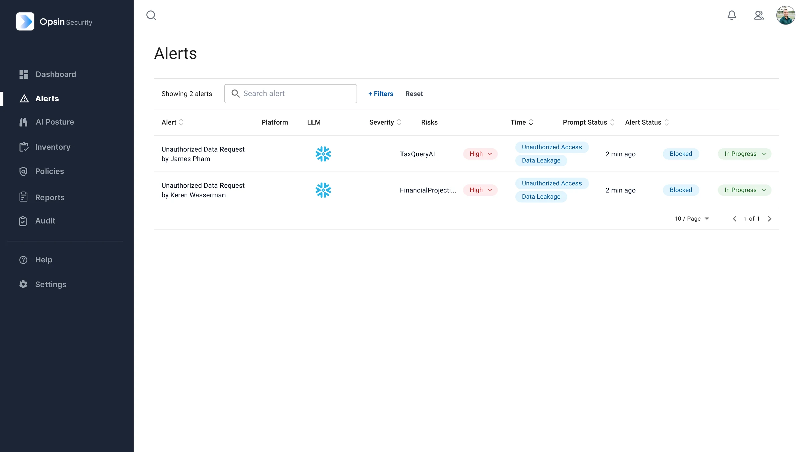803x452 pixels.
Task: Click the Settings gear icon
Action: pyautogui.click(x=23, y=284)
